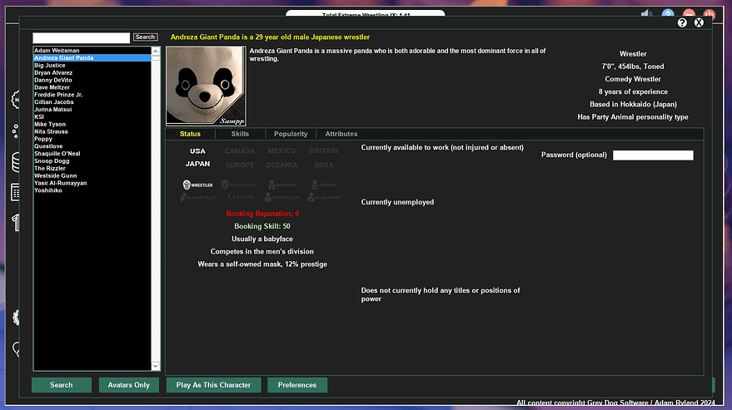Click the Manager role icon
This screenshot has height=410, width=732.
tap(271, 185)
